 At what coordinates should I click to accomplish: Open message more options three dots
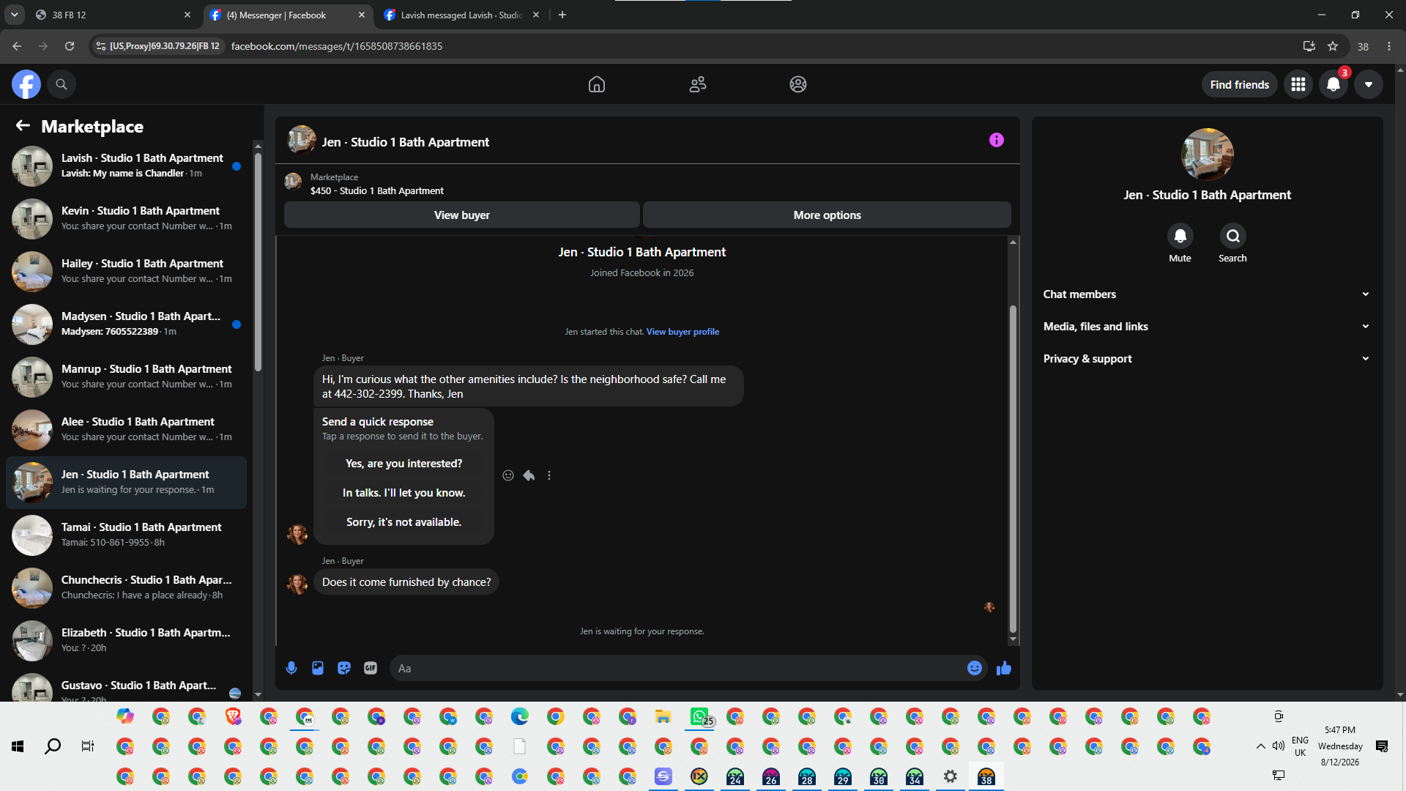point(549,475)
